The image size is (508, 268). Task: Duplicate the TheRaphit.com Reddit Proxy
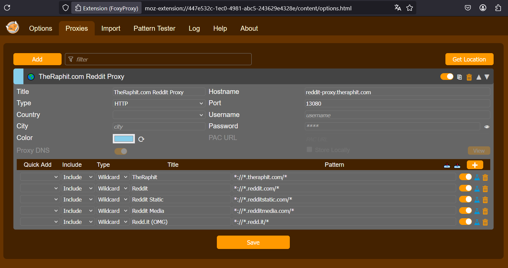click(x=459, y=77)
